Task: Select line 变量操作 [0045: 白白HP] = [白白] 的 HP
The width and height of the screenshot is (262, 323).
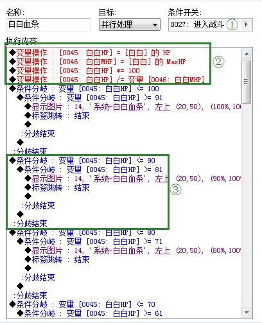Action: pyautogui.click(x=90, y=53)
